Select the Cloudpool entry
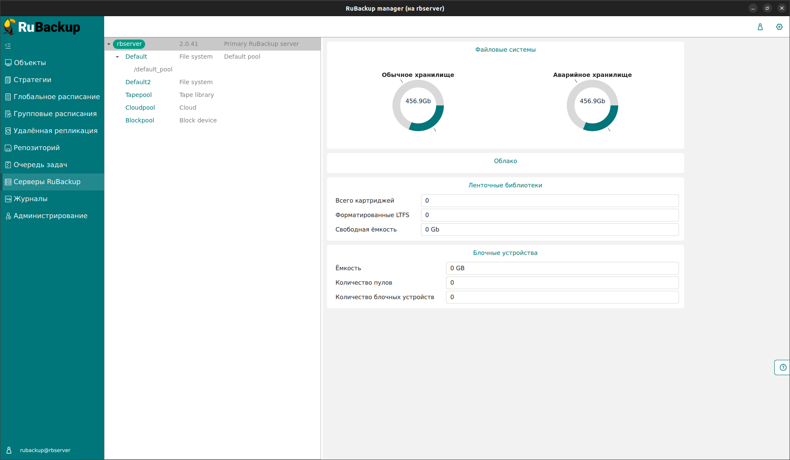The width and height of the screenshot is (790, 460). pos(140,108)
